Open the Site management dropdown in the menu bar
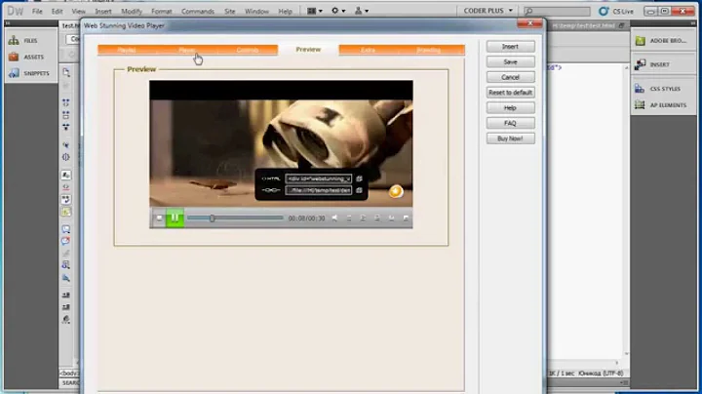 click(x=362, y=11)
